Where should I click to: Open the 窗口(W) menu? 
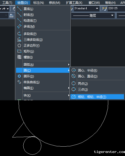tap(94, 3)
